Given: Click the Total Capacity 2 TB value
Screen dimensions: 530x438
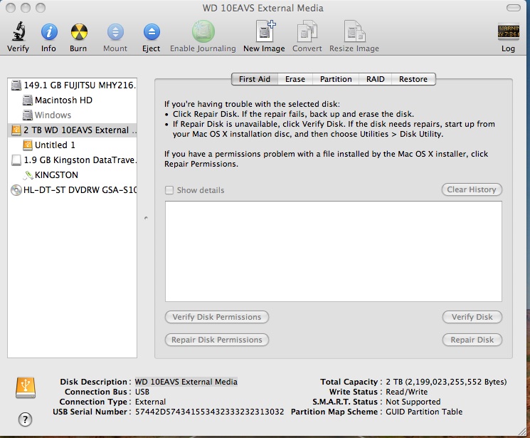Looking at the screenshot, I should (x=446, y=382).
